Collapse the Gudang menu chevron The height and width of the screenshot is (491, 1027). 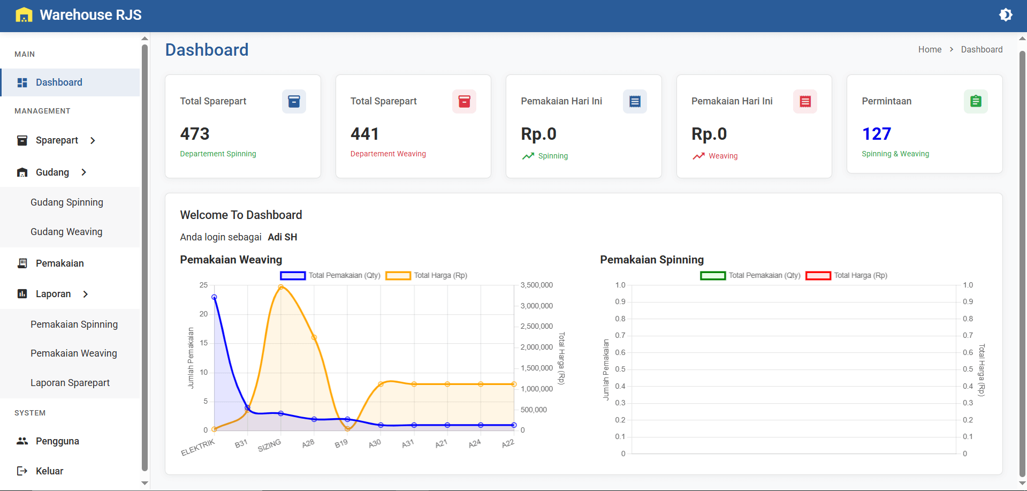83,172
